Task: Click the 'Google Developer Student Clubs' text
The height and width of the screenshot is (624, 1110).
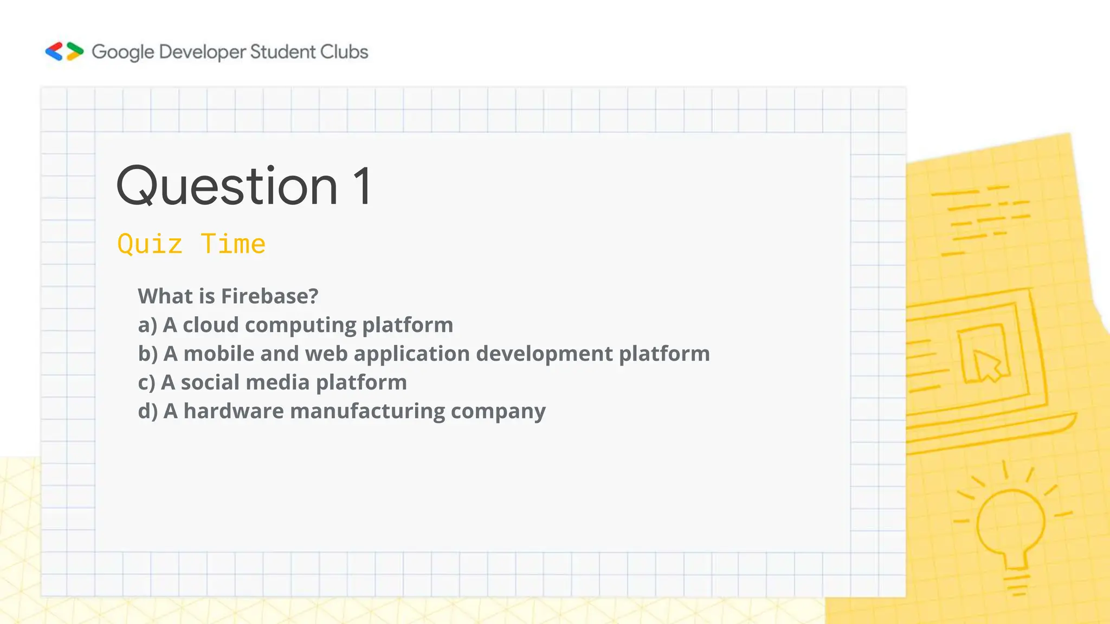Action: click(x=230, y=52)
